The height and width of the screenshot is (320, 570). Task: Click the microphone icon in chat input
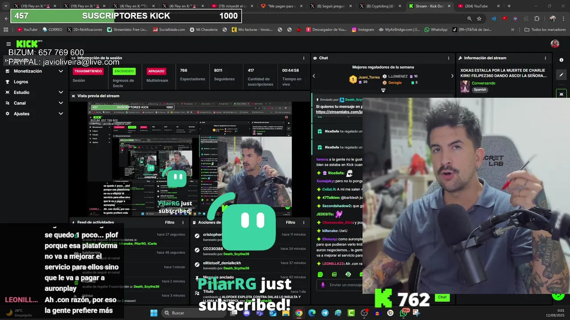click(323, 285)
